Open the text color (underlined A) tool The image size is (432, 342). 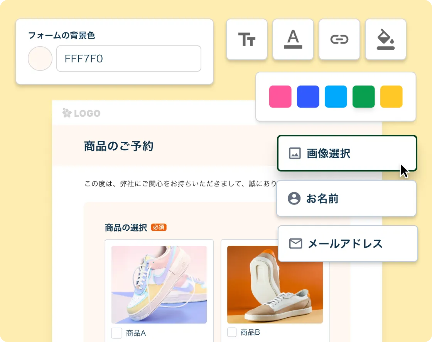click(293, 39)
